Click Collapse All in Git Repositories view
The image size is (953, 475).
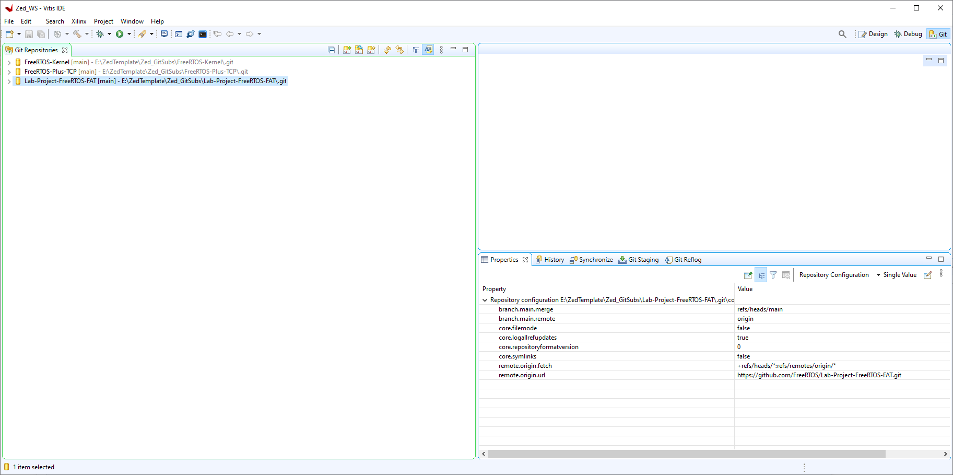coord(331,50)
